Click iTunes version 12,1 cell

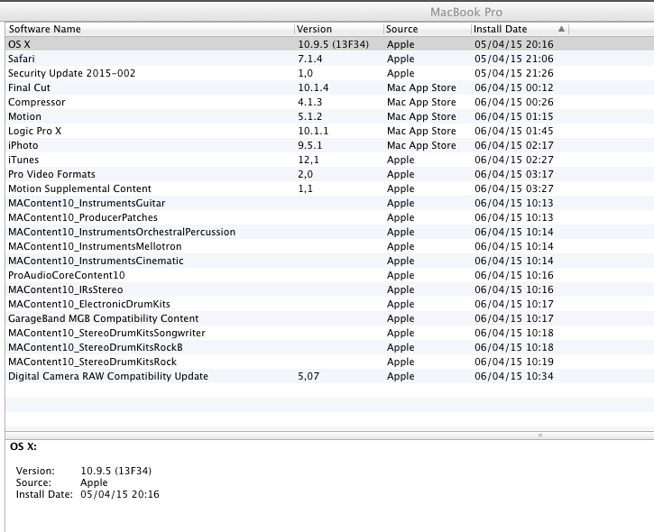(x=309, y=160)
